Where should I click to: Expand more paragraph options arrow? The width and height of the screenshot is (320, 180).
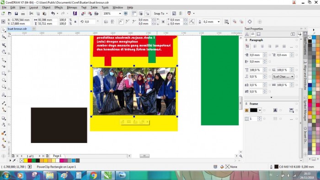(x=271, y=97)
